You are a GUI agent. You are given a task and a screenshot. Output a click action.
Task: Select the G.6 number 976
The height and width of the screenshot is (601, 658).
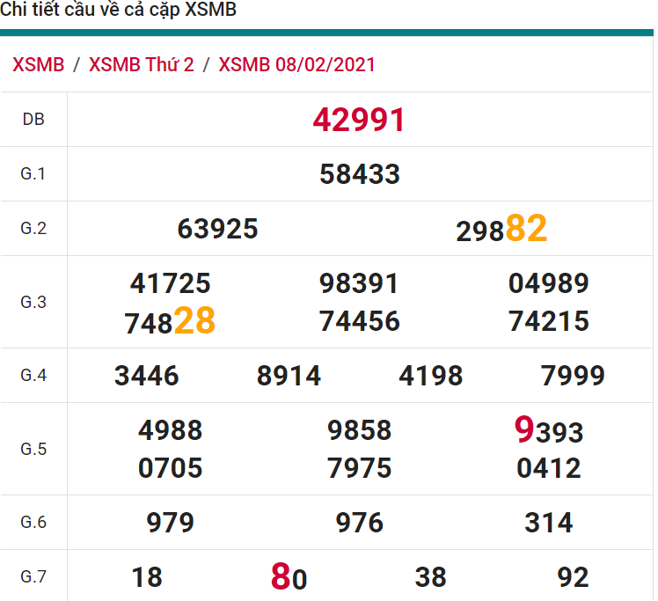[x=359, y=524]
